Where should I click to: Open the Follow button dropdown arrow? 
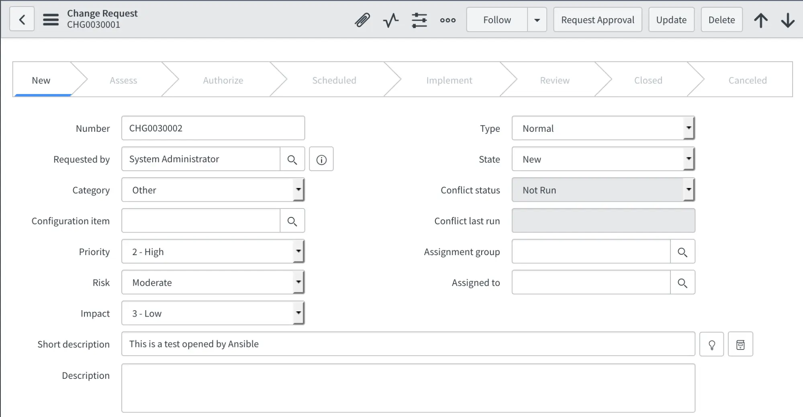pos(537,19)
